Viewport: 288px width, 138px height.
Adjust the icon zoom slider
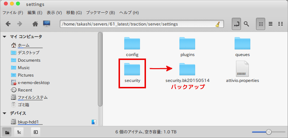(268, 132)
